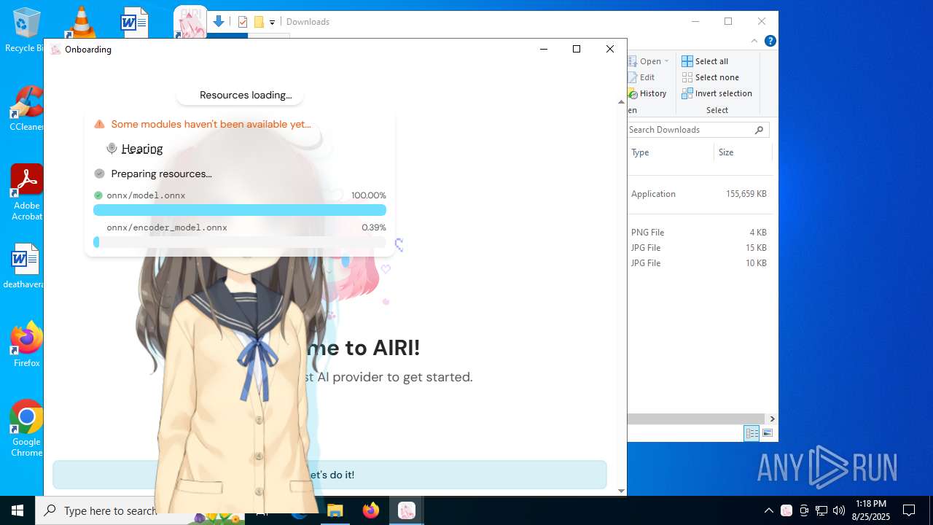This screenshot has width=933, height=525.
Task: Launch Google Chrome from the desktop
Action: (26, 428)
